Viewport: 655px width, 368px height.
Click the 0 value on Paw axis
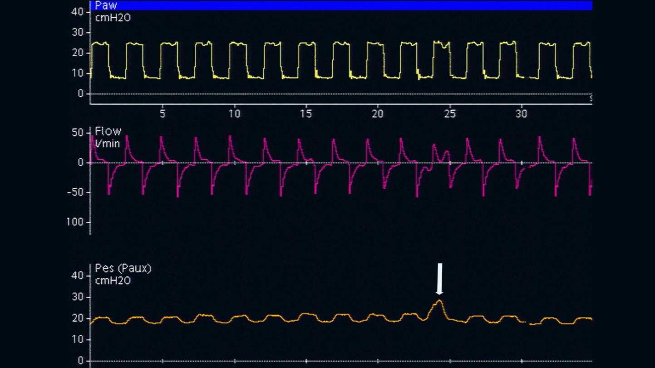click(81, 94)
